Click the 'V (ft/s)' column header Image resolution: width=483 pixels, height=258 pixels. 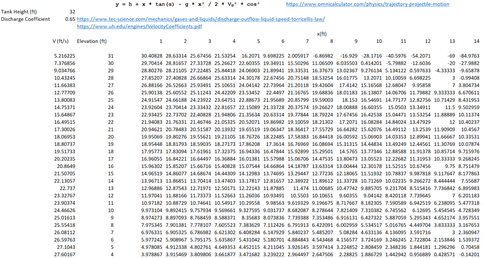[x=61, y=41]
